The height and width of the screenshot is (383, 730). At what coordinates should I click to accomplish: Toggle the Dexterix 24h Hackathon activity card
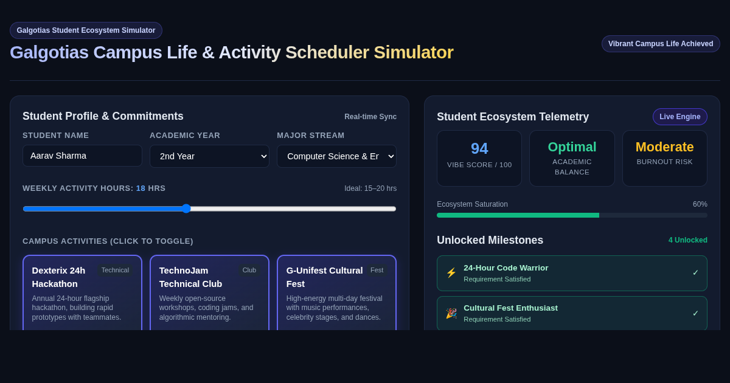(x=82, y=293)
